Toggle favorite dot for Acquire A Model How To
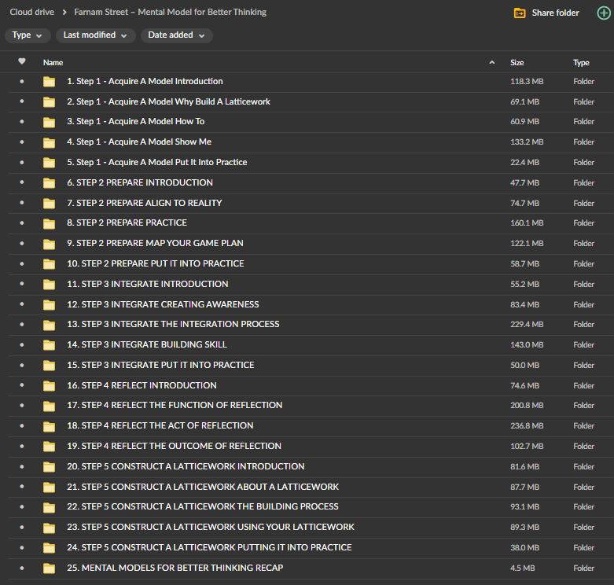Image resolution: width=614 pixels, height=585 pixels. click(x=22, y=122)
